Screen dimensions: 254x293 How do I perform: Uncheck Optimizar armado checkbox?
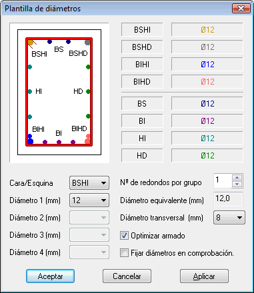click(124, 236)
